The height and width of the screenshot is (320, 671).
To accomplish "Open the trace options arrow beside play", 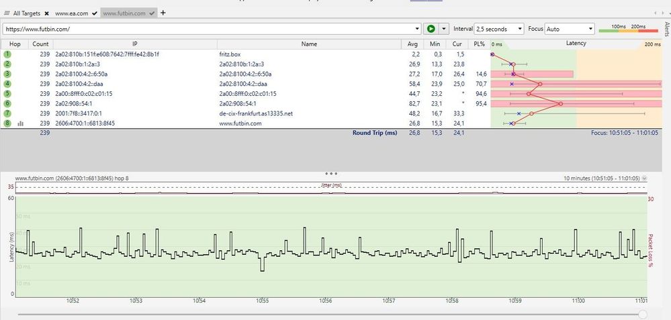I will pyautogui.click(x=444, y=29).
